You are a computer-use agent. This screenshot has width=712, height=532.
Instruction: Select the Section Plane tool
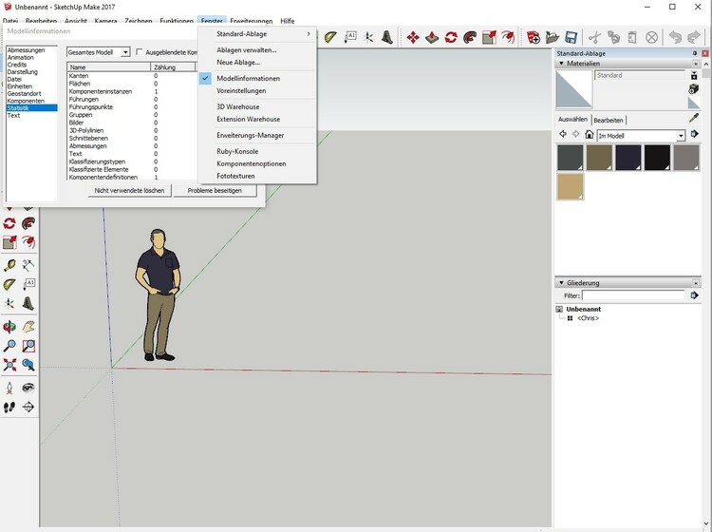coord(28,407)
